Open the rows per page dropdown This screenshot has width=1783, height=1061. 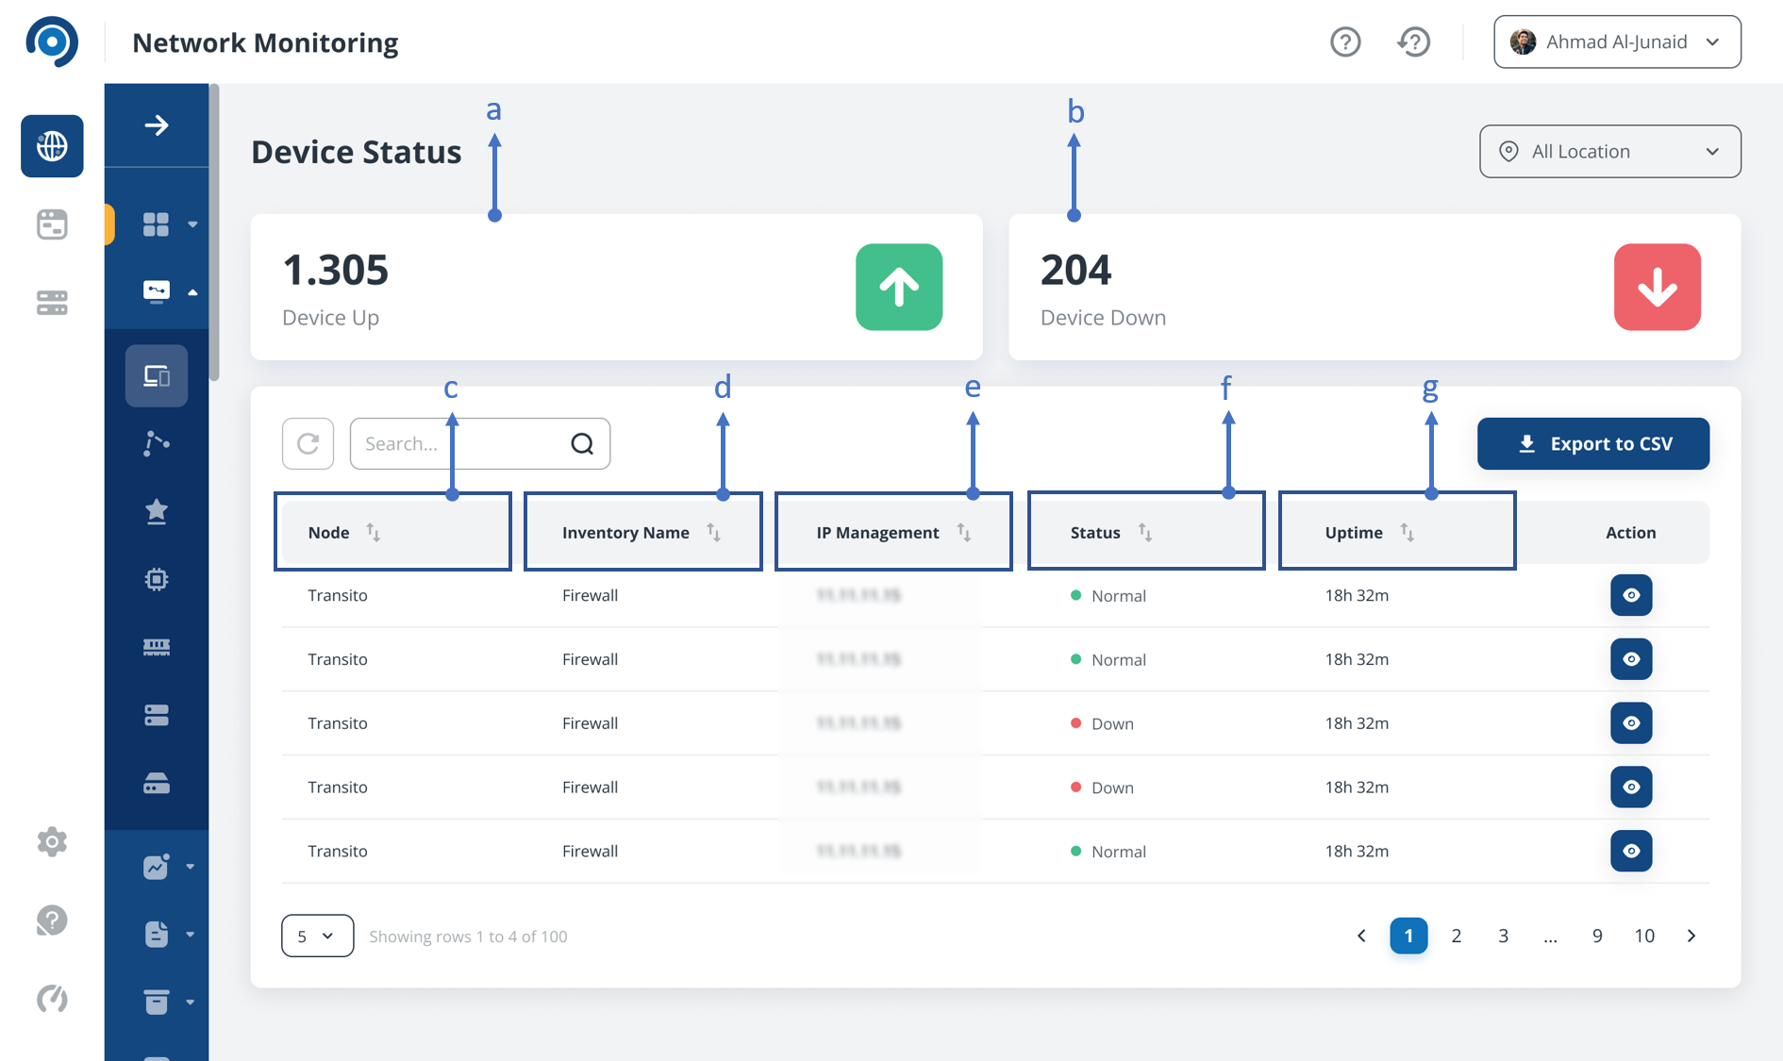coord(317,936)
